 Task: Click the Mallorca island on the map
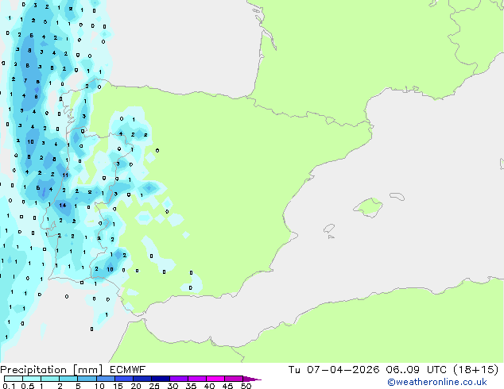pos(368,207)
